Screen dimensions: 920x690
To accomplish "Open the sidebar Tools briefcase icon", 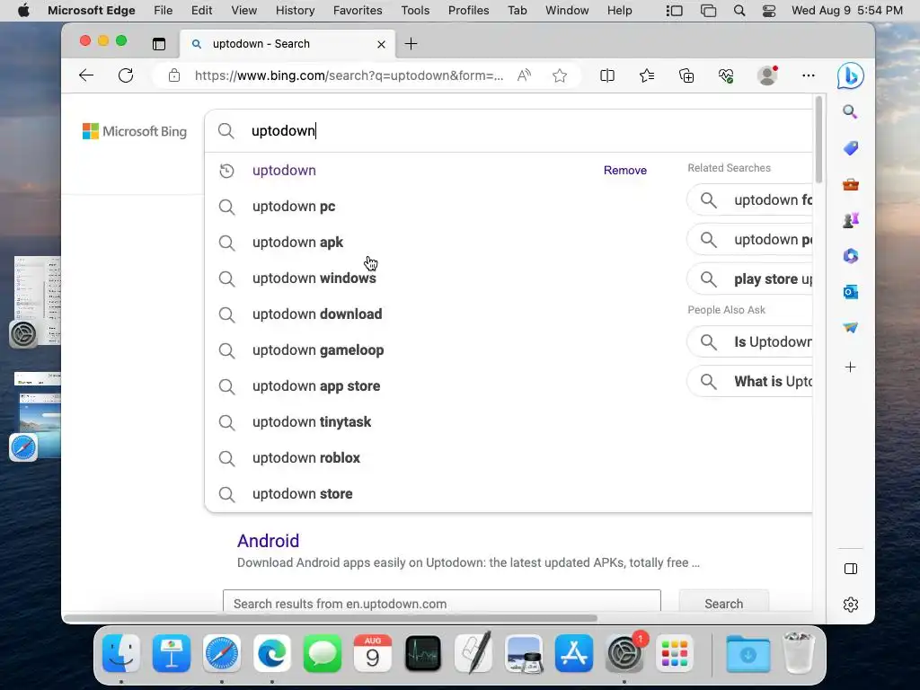I will click(x=850, y=184).
